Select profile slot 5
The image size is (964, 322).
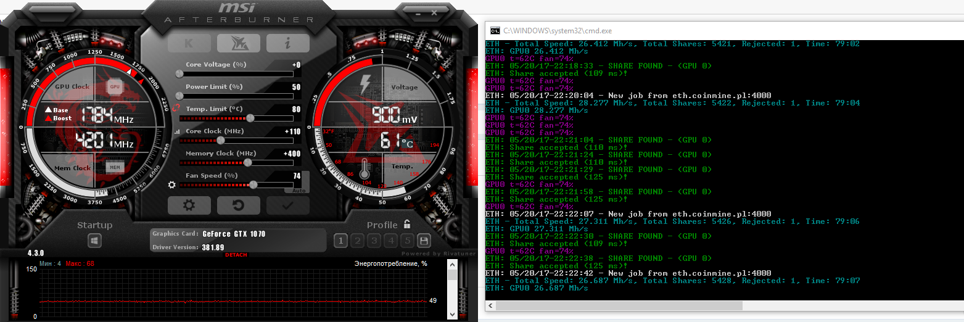click(x=407, y=241)
